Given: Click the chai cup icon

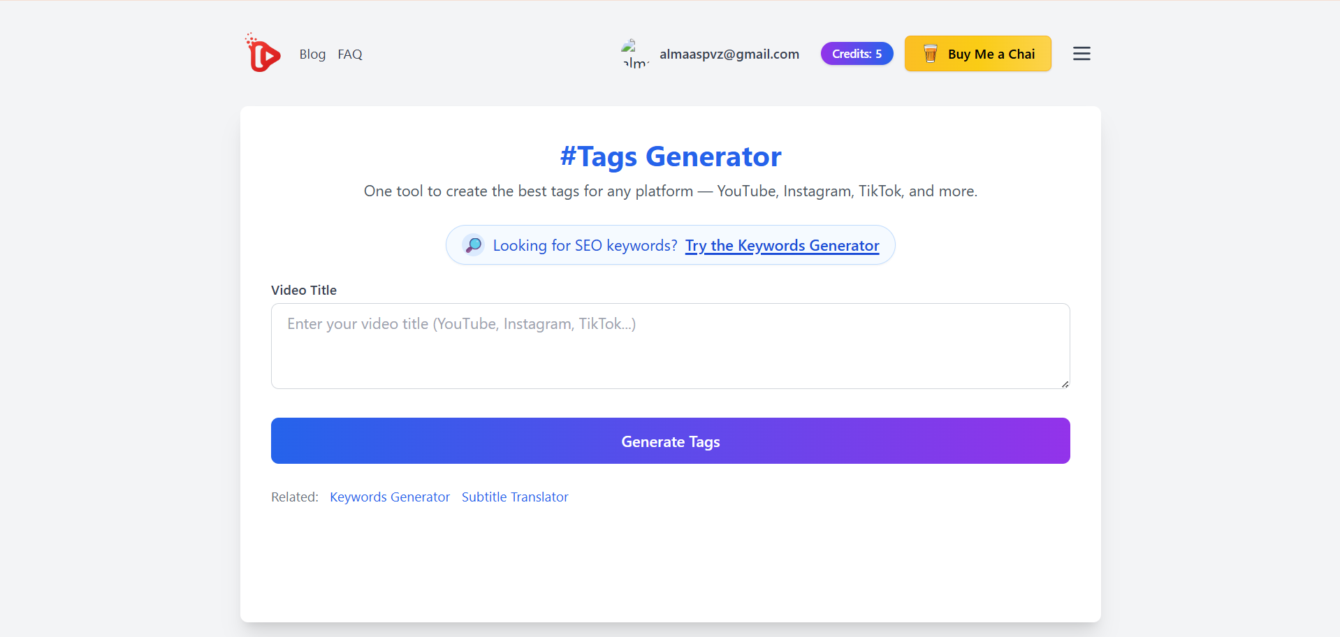Looking at the screenshot, I should pyautogui.click(x=930, y=53).
